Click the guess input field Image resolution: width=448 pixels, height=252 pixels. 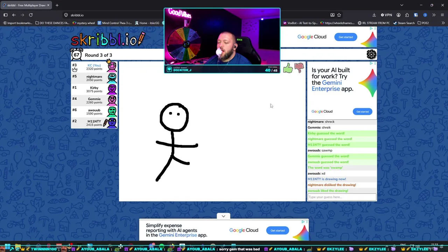(x=342, y=197)
